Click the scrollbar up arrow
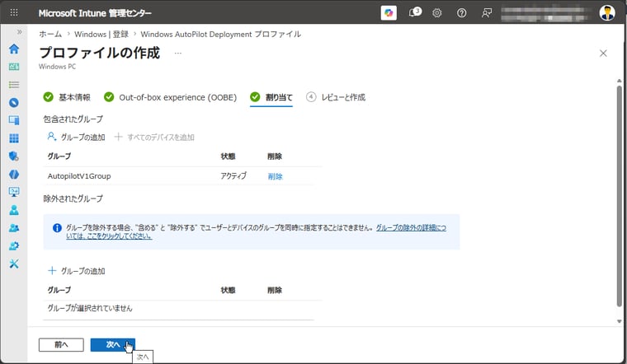Viewport: 627px width, 364px height. [619, 81]
